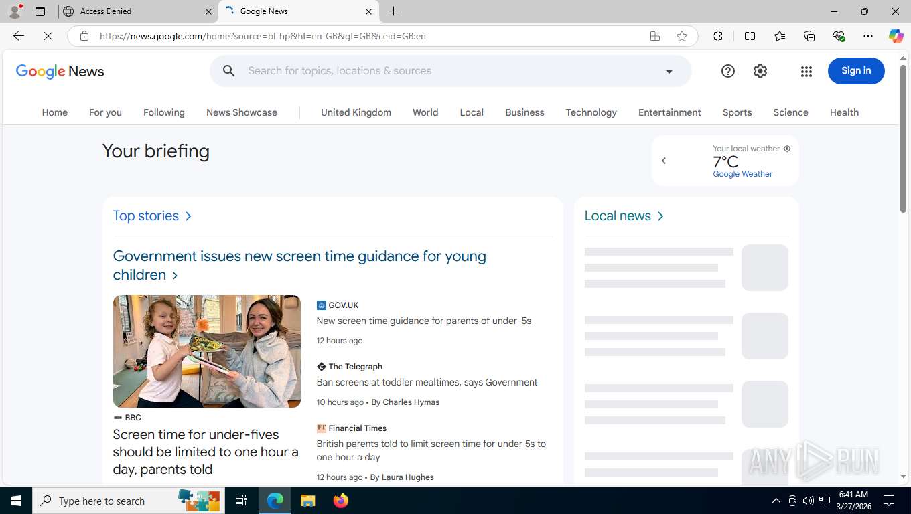Open the Google Weather link
911x514 pixels.
click(742, 174)
